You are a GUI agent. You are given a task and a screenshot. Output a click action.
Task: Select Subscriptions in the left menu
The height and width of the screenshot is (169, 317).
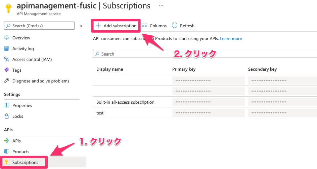[x=25, y=162]
